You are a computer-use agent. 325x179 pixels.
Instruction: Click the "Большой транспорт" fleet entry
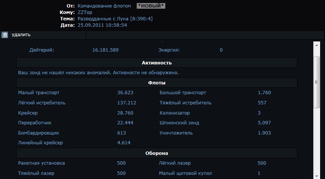[x=183, y=93]
